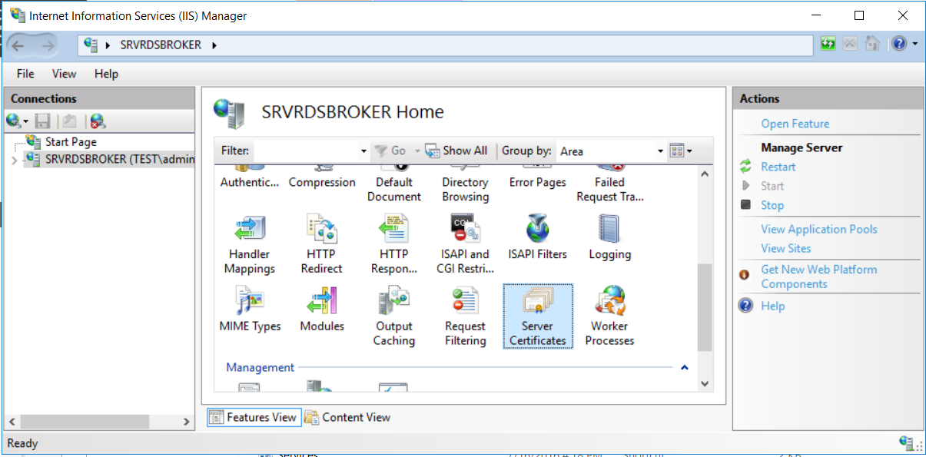Expand the SRVRDSBROKER server tree node
The height and width of the screenshot is (457, 926).
14,160
